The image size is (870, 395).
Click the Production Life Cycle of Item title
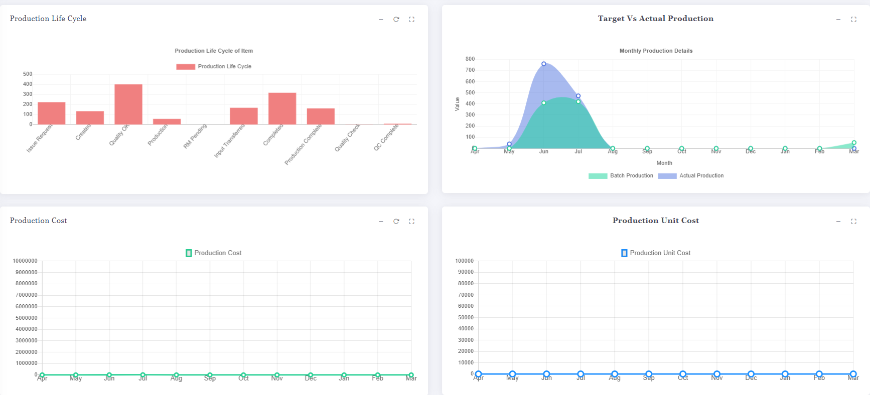tap(214, 51)
